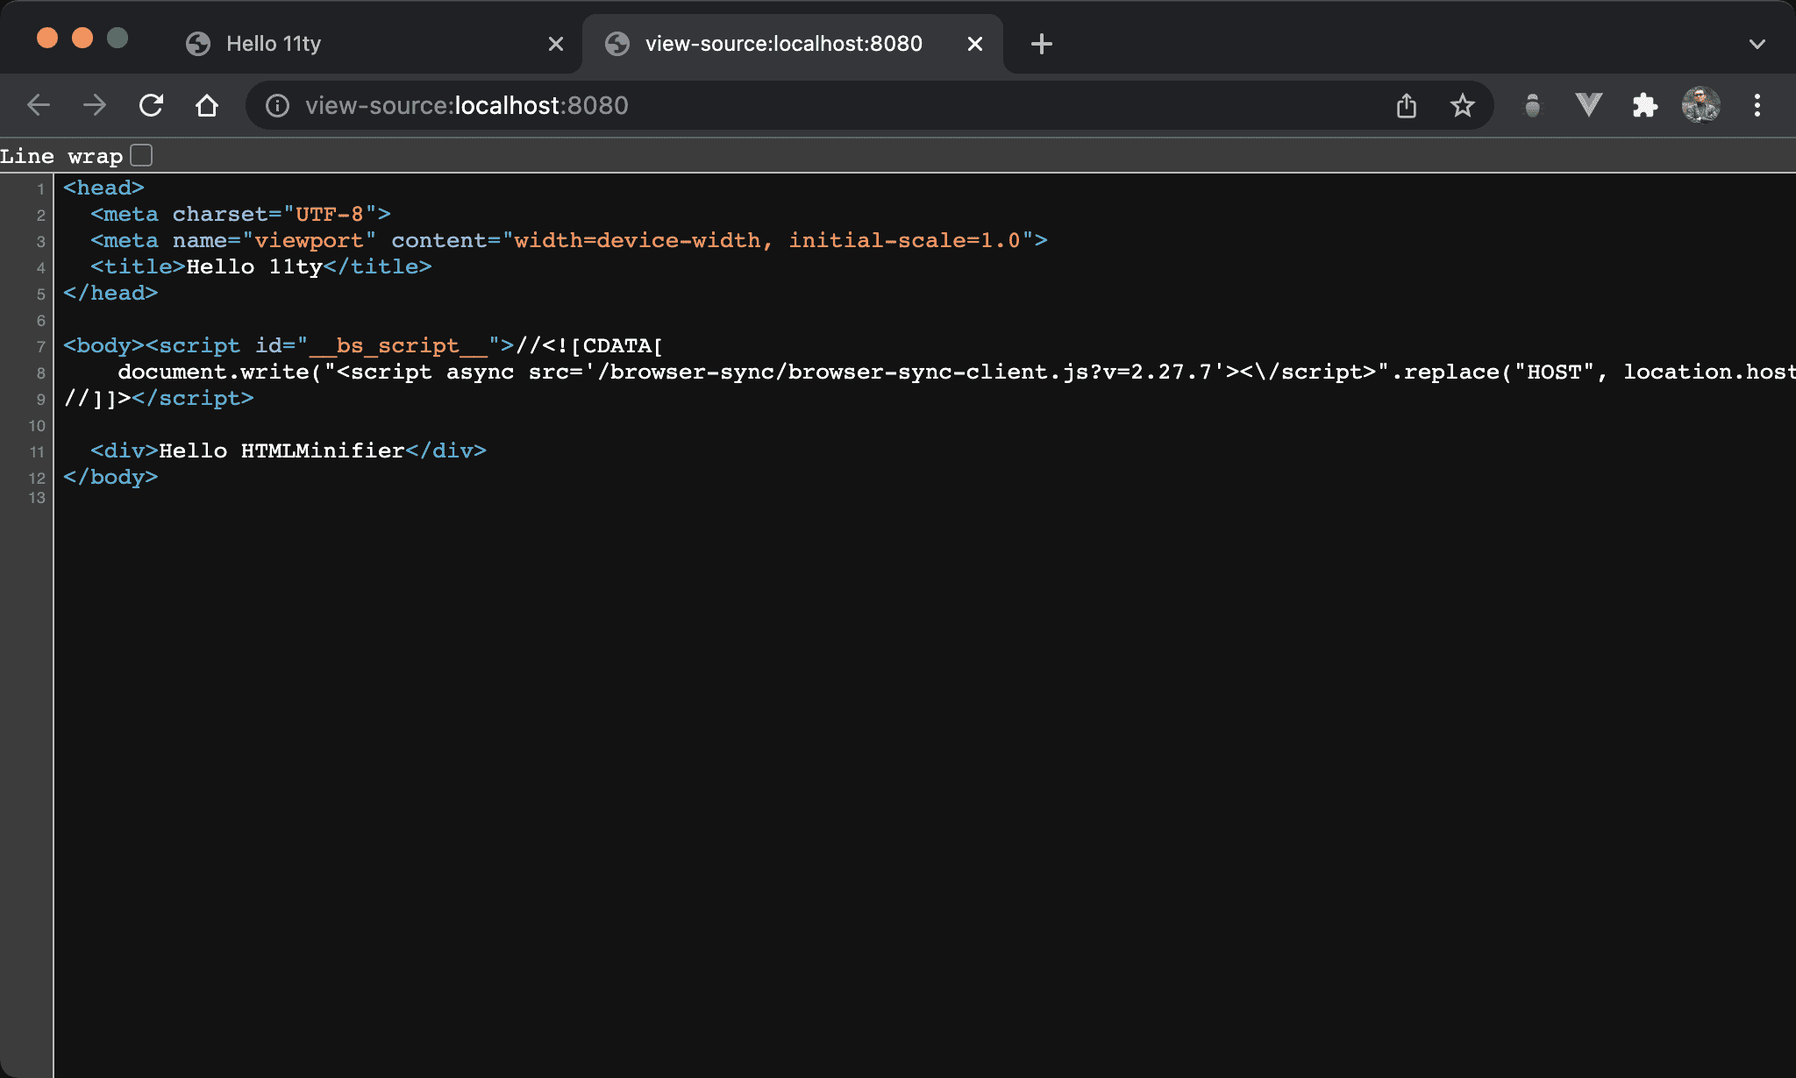
Task: Open the Vue devtools extension icon
Action: 1588,105
